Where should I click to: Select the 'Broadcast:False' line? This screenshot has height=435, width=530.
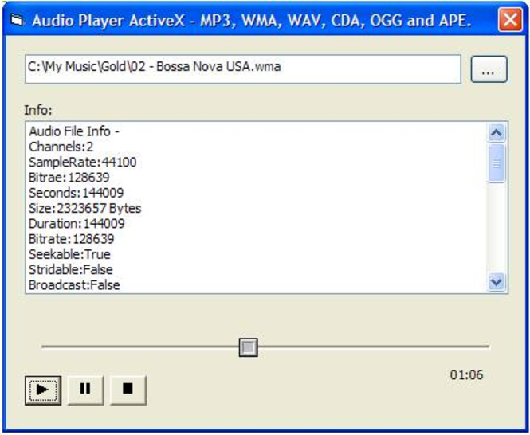pyautogui.click(x=74, y=285)
